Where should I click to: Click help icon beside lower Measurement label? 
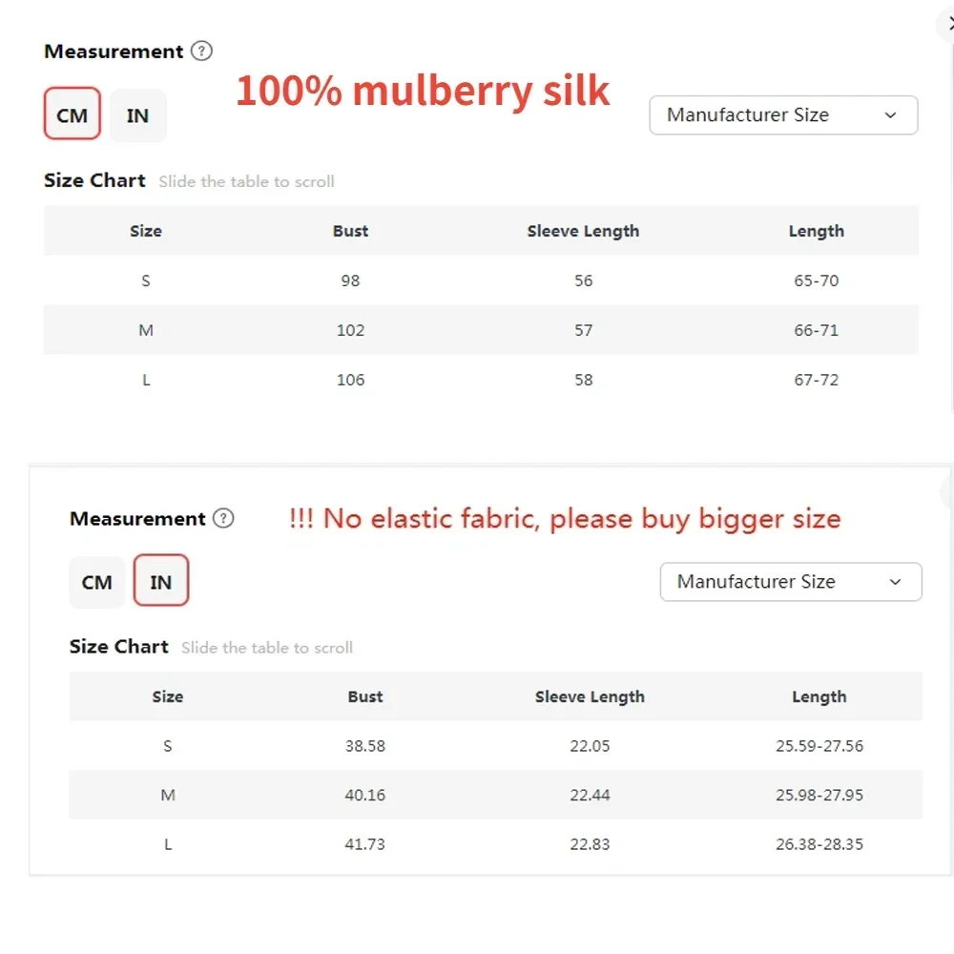tap(223, 519)
